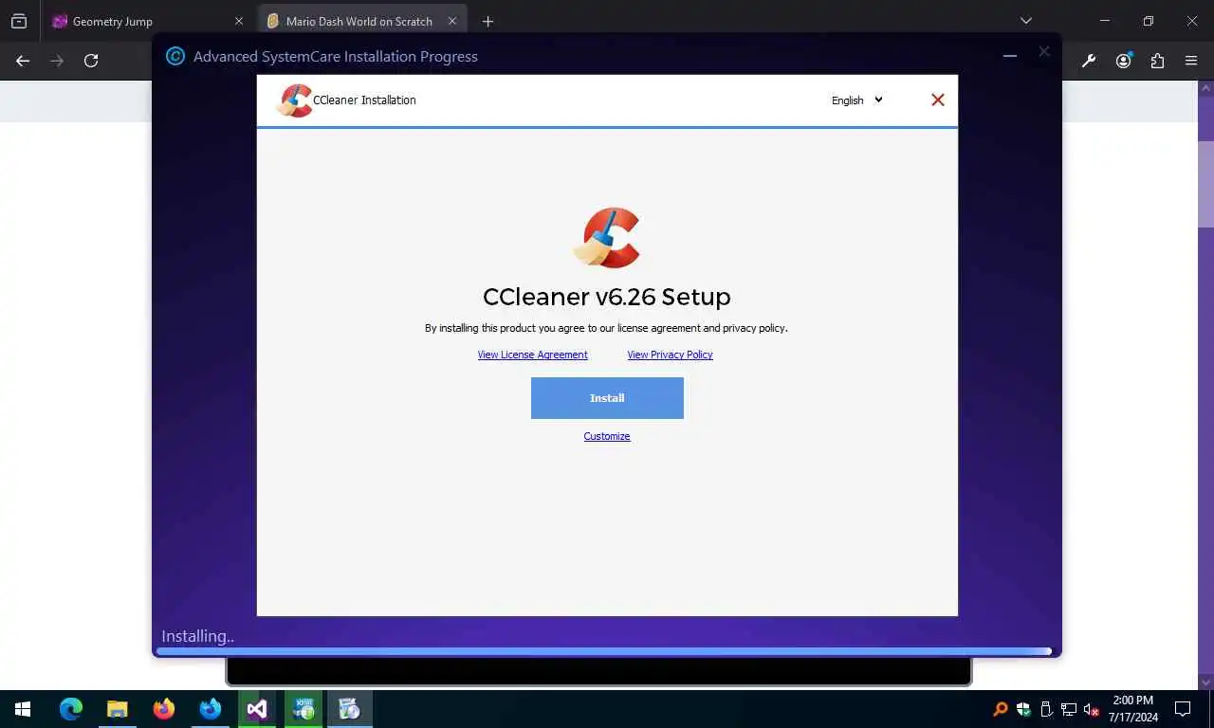Open Visual Studio from taskbar

pyautogui.click(x=256, y=709)
